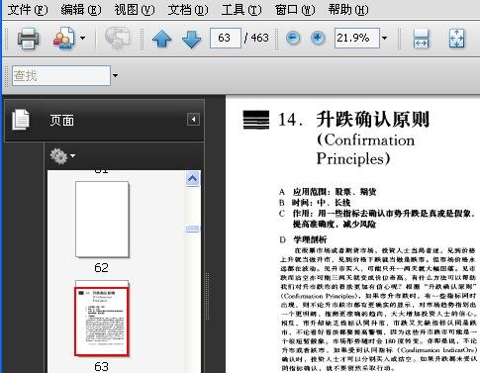This screenshot has height=373, width=480.
Task: Click the main toolbar's left grip handle
Action: point(7,39)
